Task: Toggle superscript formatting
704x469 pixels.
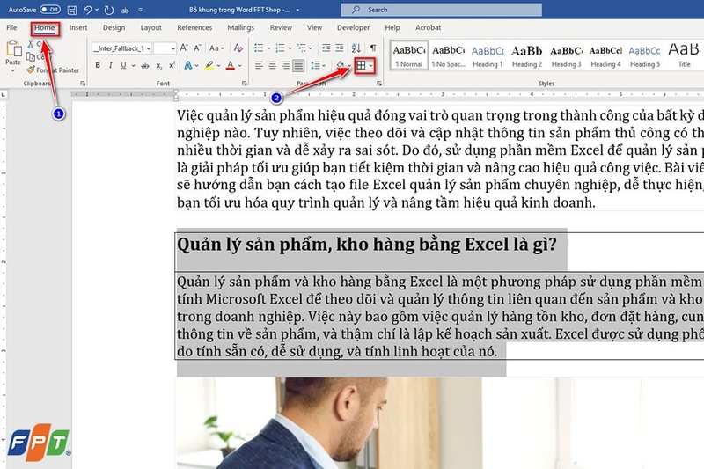Action: [x=172, y=65]
